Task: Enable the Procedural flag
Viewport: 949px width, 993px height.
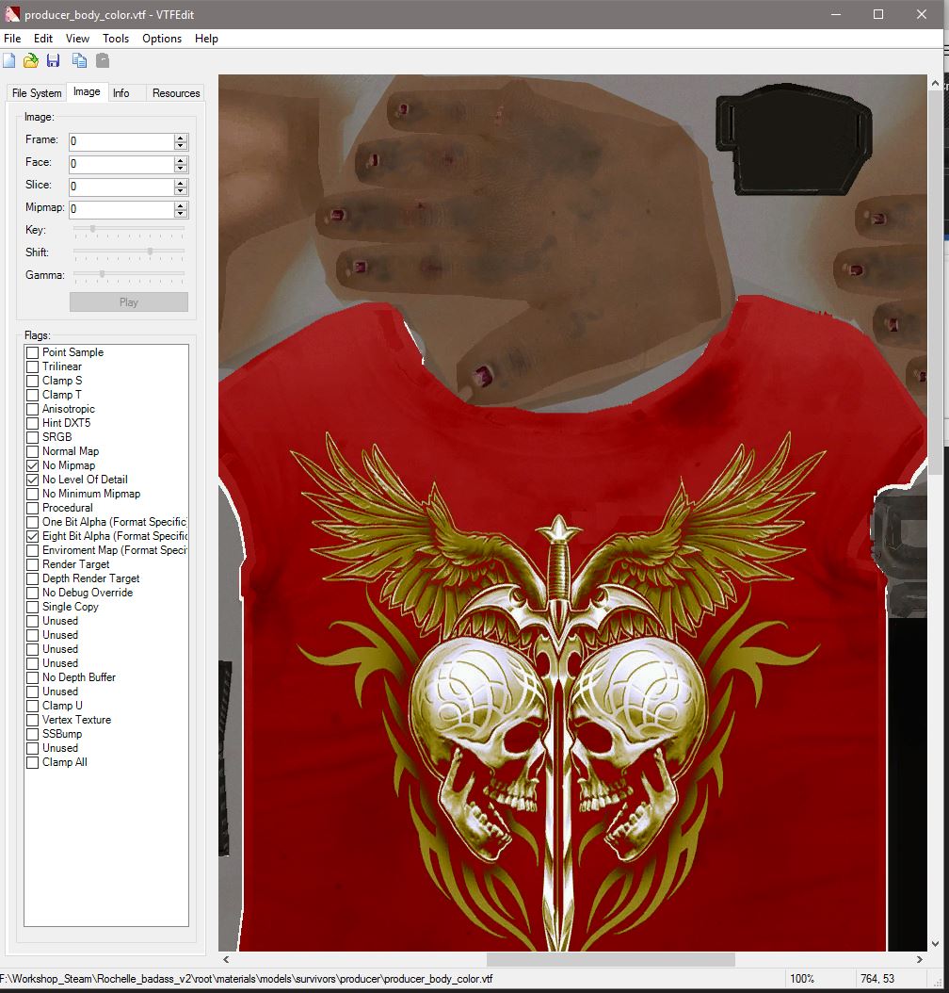Action: pyautogui.click(x=32, y=508)
